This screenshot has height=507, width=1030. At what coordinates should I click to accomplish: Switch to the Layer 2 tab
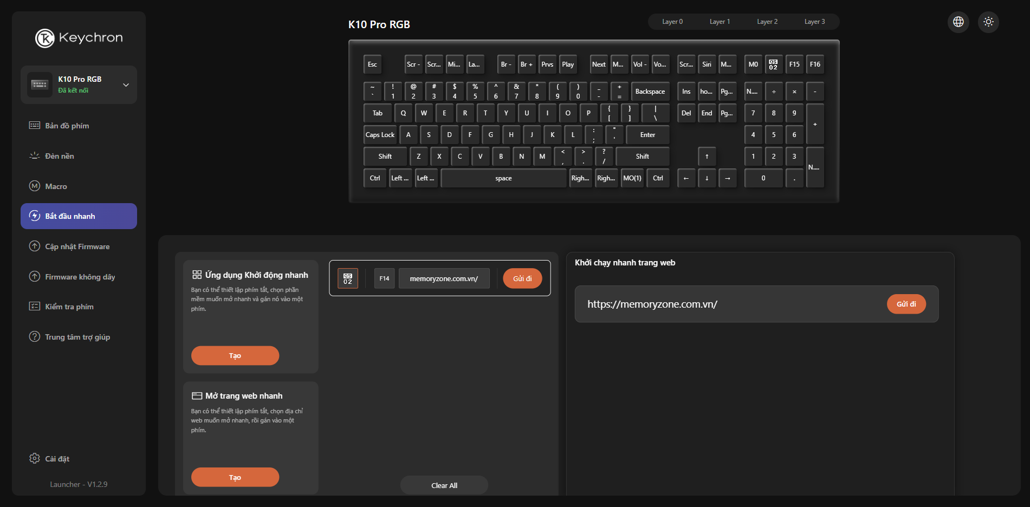pos(767,22)
